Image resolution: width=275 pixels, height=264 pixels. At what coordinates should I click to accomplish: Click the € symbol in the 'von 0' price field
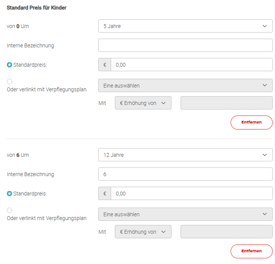[105, 65]
